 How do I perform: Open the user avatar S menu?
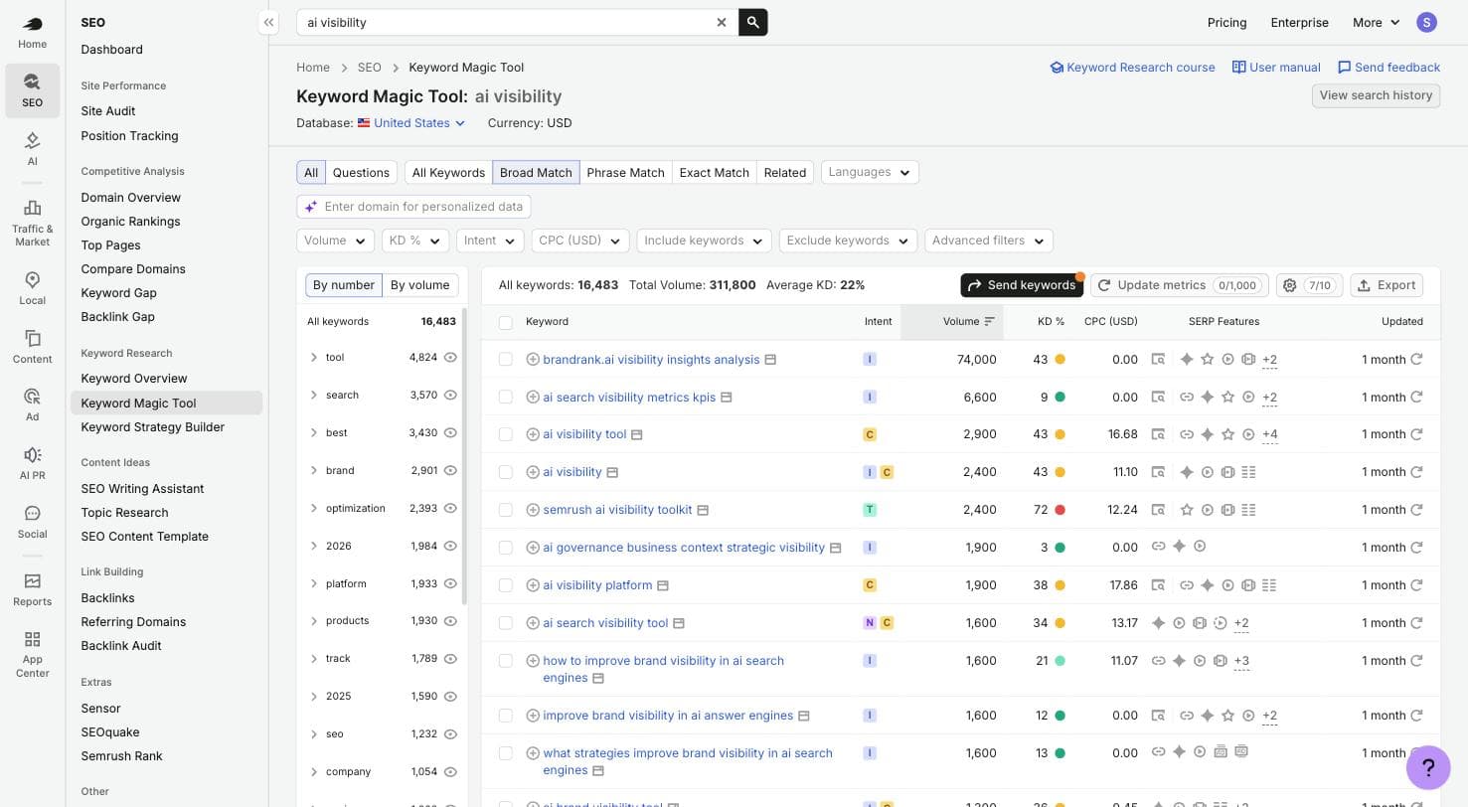tap(1427, 22)
